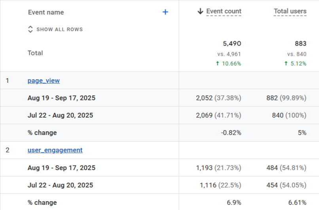Viewport: 319px width, 210px height.
Task: Select the total event count value 5,490
Action: [232, 43]
